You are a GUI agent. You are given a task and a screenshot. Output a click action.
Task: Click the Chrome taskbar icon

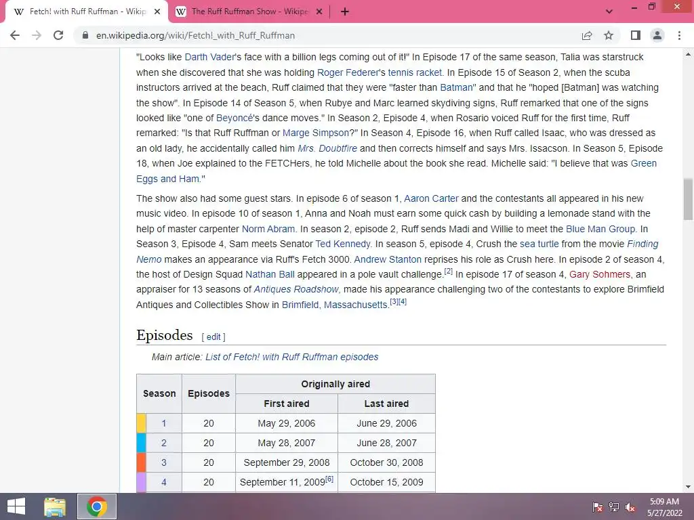pos(97,506)
